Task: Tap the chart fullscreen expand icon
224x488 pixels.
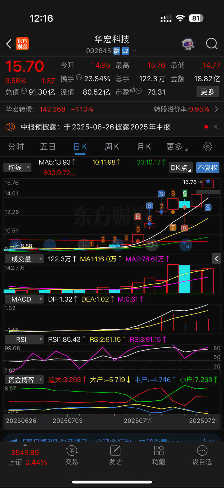Action: pos(186,245)
